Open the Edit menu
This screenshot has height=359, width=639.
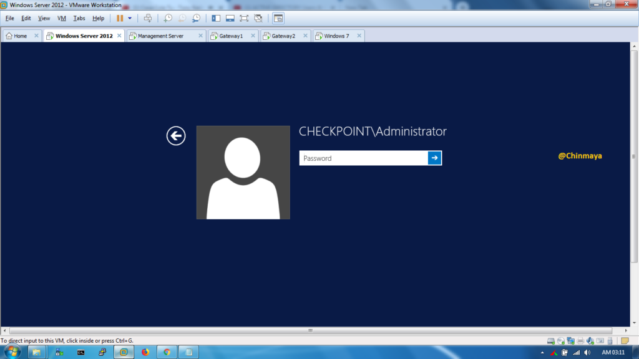pyautogui.click(x=26, y=18)
